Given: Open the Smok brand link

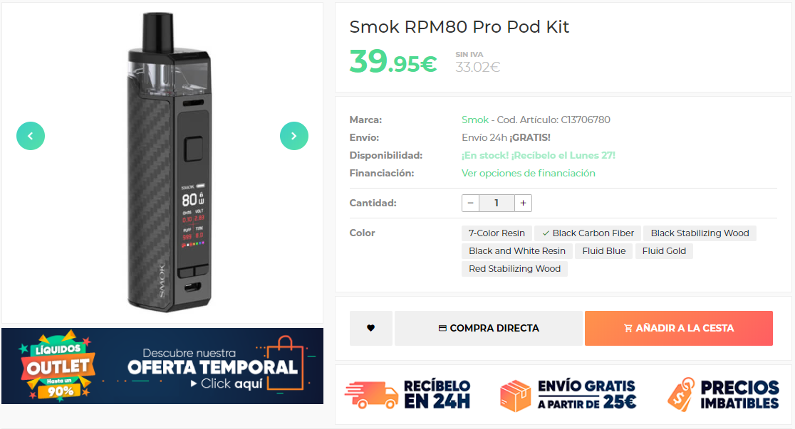Looking at the screenshot, I should (x=475, y=120).
